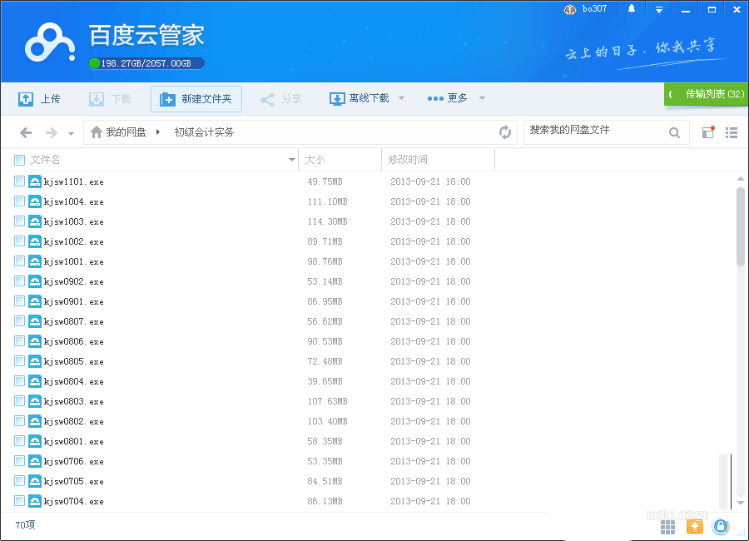Click the orange upload icon in status bar

[x=695, y=527]
